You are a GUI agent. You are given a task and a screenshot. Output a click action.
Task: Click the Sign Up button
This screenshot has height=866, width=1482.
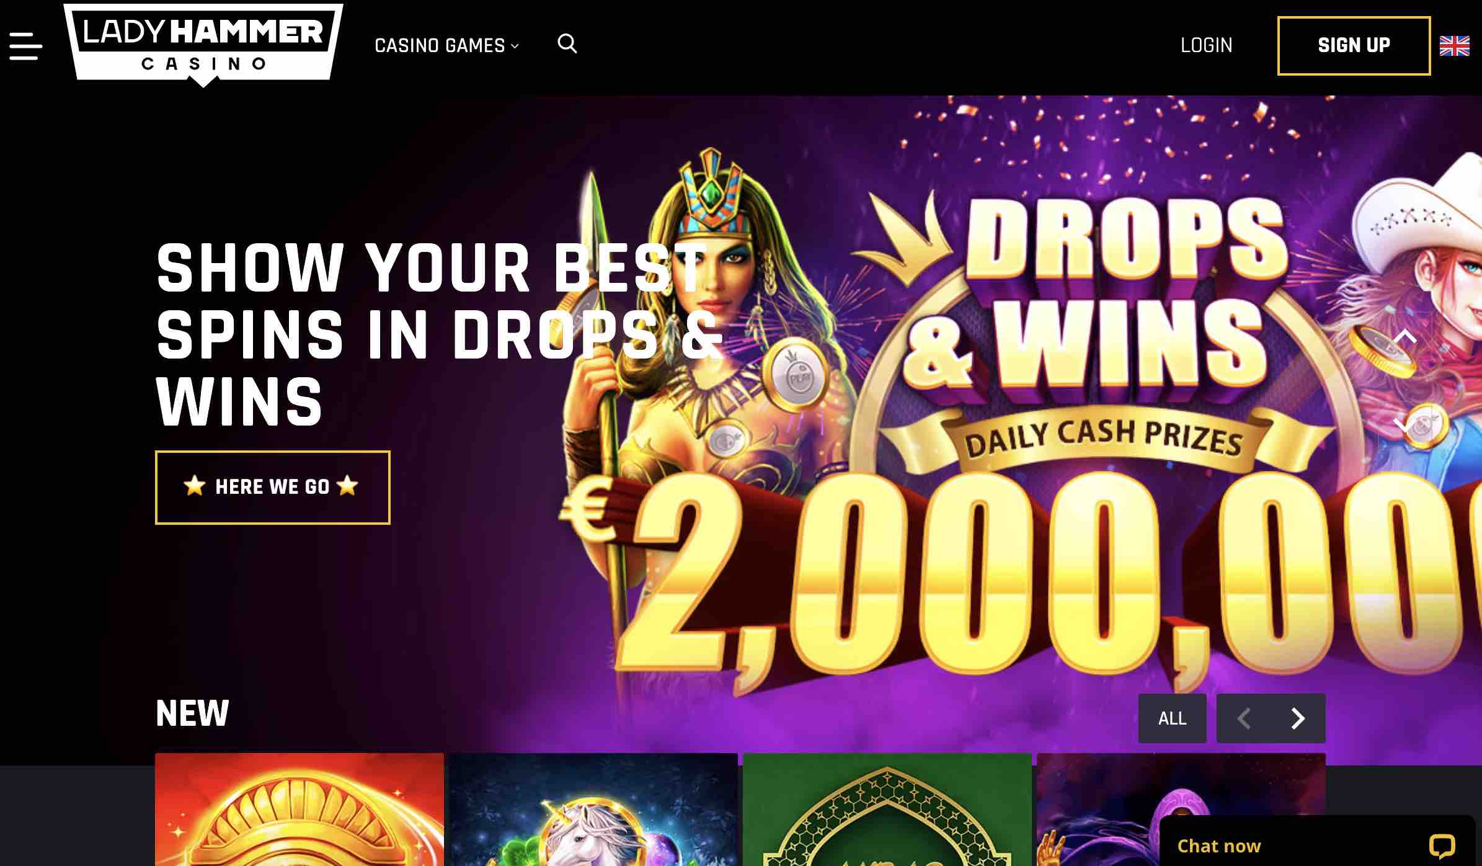[1354, 46]
